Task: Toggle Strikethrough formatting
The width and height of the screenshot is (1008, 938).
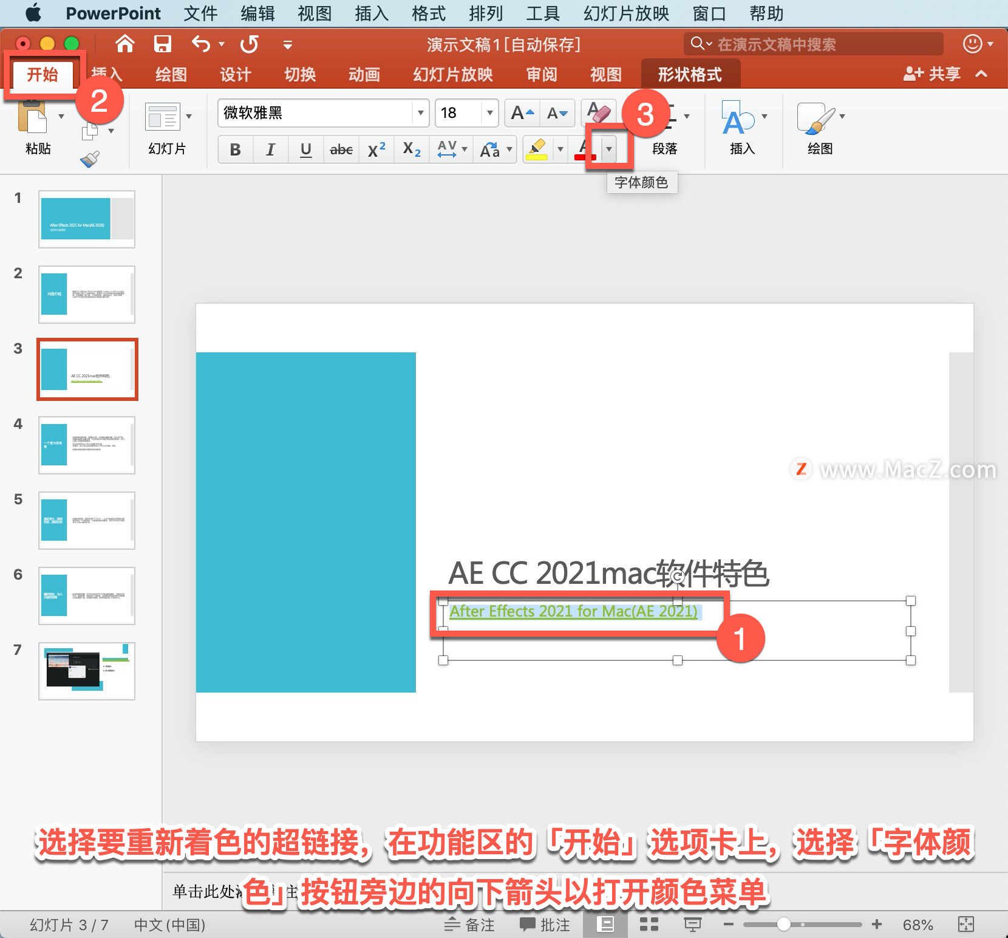Action: tap(341, 149)
